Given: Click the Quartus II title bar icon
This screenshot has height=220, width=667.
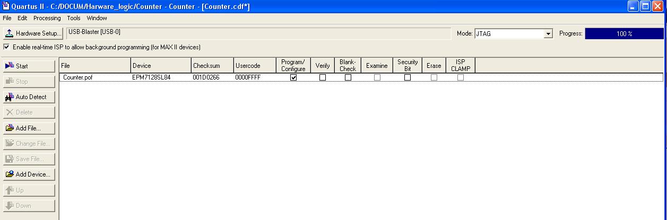Looking at the screenshot, I should pos(6,6).
